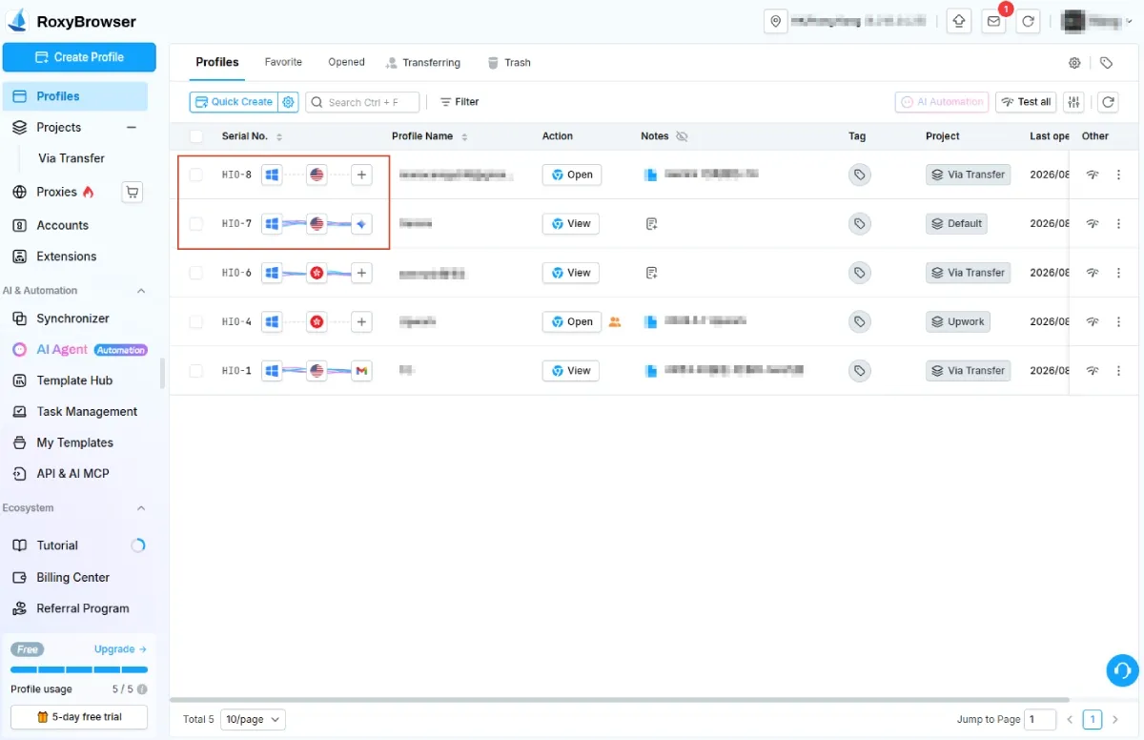The width and height of the screenshot is (1144, 740).
Task: Click the tag management icon near gear
Action: [x=1106, y=63]
